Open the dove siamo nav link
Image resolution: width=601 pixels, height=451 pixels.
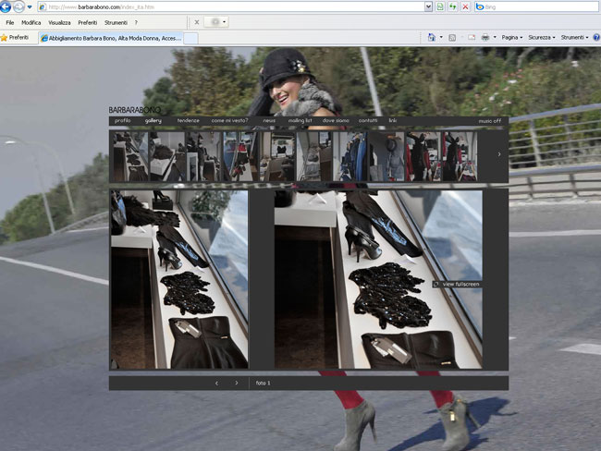pos(336,121)
